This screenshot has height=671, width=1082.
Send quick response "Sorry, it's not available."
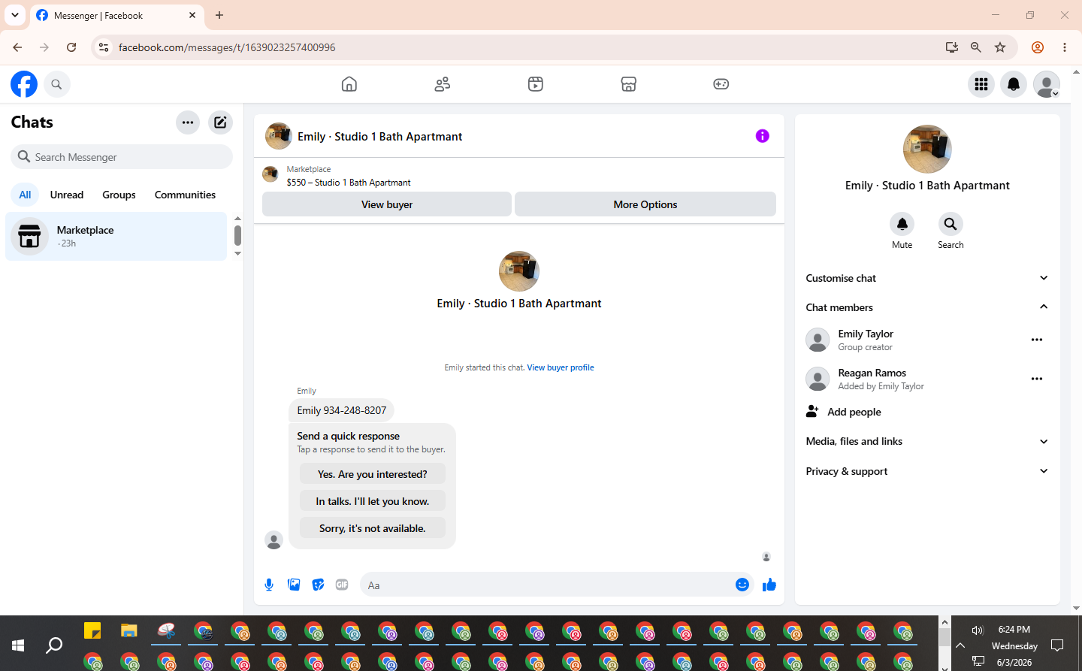(373, 528)
